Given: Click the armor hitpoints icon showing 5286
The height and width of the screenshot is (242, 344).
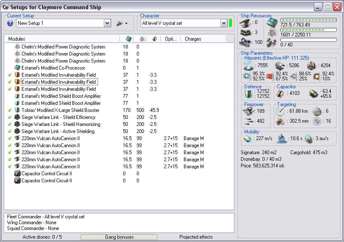Looking at the screenshot, I should tap(280, 65).
